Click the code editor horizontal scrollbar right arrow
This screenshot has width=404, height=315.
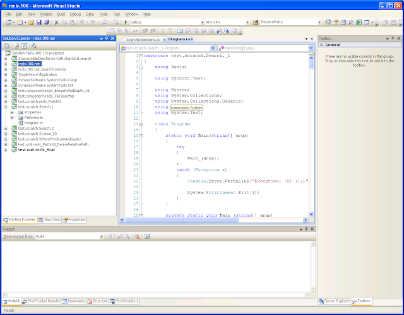pos(306,220)
